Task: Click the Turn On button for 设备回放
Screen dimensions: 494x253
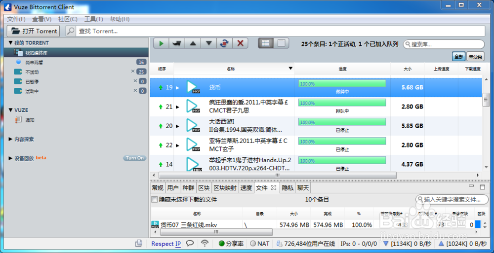Action: coord(134,158)
